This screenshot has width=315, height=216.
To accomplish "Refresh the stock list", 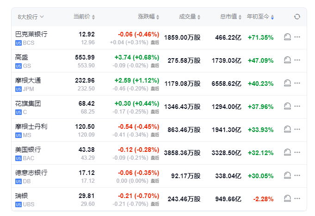I will [x=297, y=17].
